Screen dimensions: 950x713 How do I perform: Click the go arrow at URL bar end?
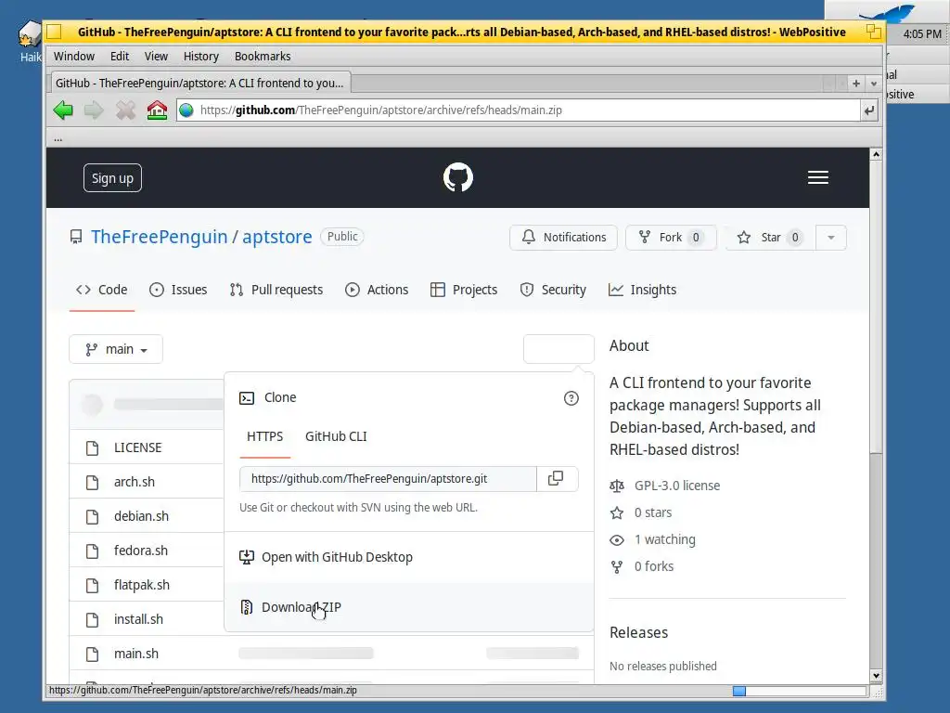[869, 110]
